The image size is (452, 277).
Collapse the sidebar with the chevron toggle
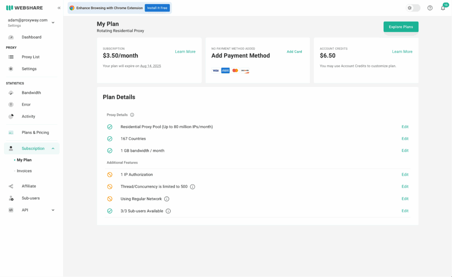(x=59, y=7)
